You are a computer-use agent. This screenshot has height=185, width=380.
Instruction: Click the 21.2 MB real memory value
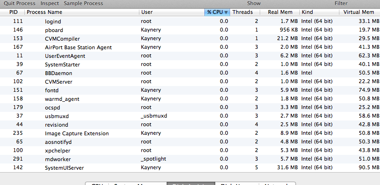click(287, 38)
